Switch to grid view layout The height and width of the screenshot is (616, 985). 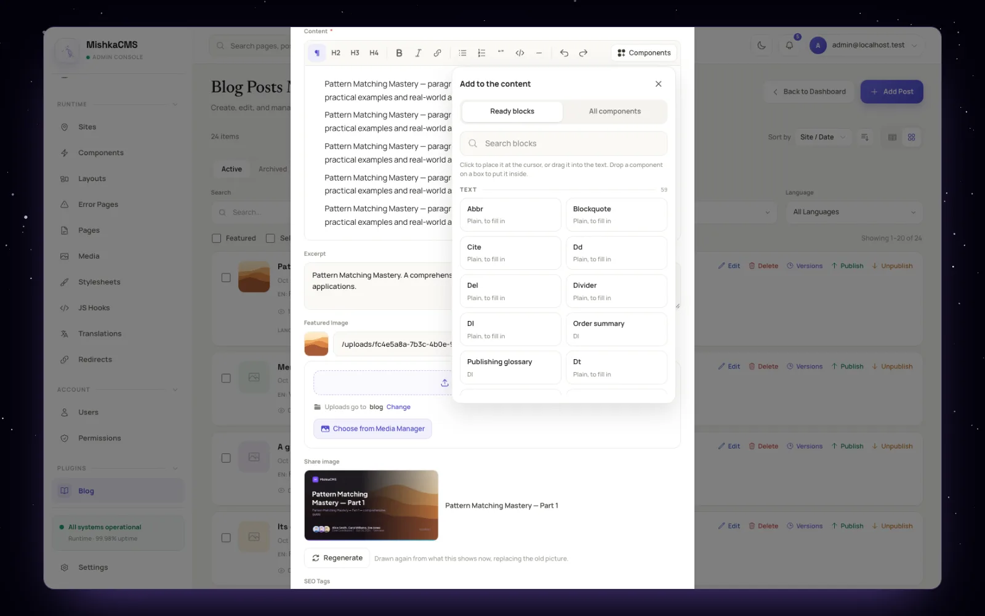click(x=911, y=137)
